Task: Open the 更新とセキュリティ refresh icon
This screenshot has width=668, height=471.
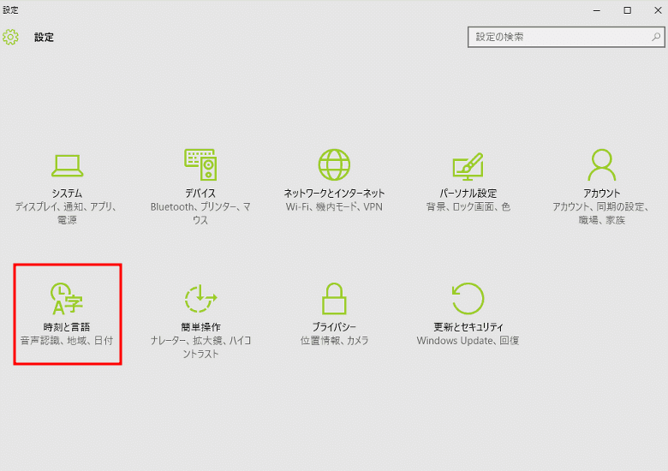Action: [468, 299]
